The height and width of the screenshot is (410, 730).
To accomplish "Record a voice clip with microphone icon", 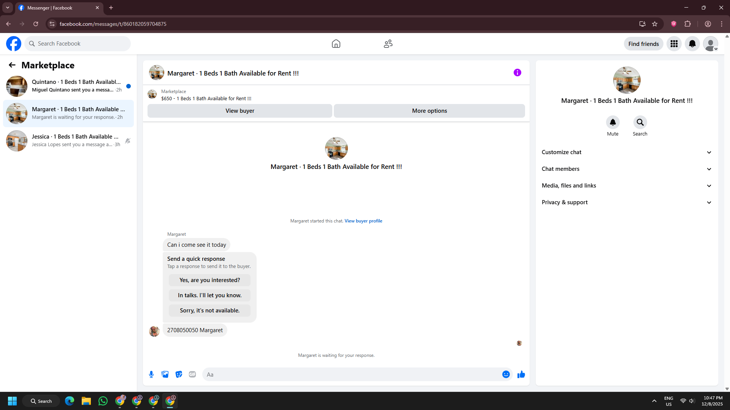I will point(151,374).
